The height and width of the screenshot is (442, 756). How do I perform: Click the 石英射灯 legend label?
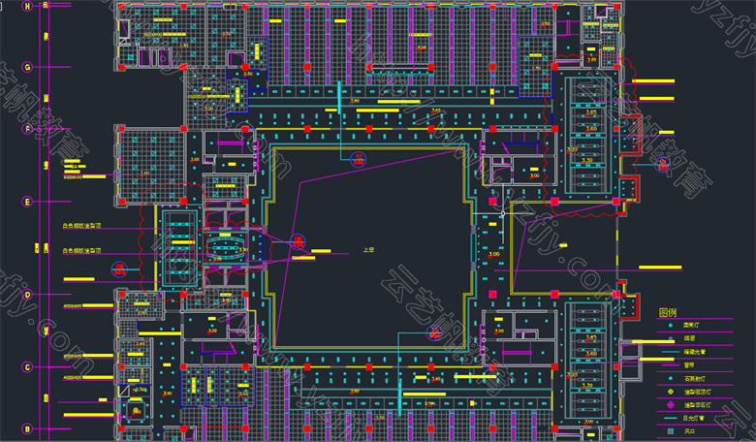point(695,379)
